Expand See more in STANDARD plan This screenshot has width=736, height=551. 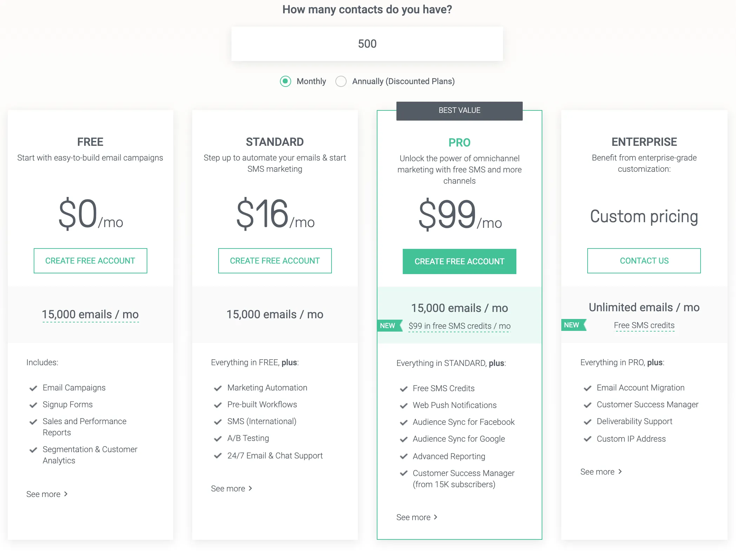(x=232, y=489)
